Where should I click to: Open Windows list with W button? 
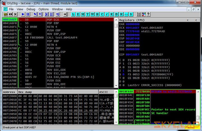tap(92, 14)
